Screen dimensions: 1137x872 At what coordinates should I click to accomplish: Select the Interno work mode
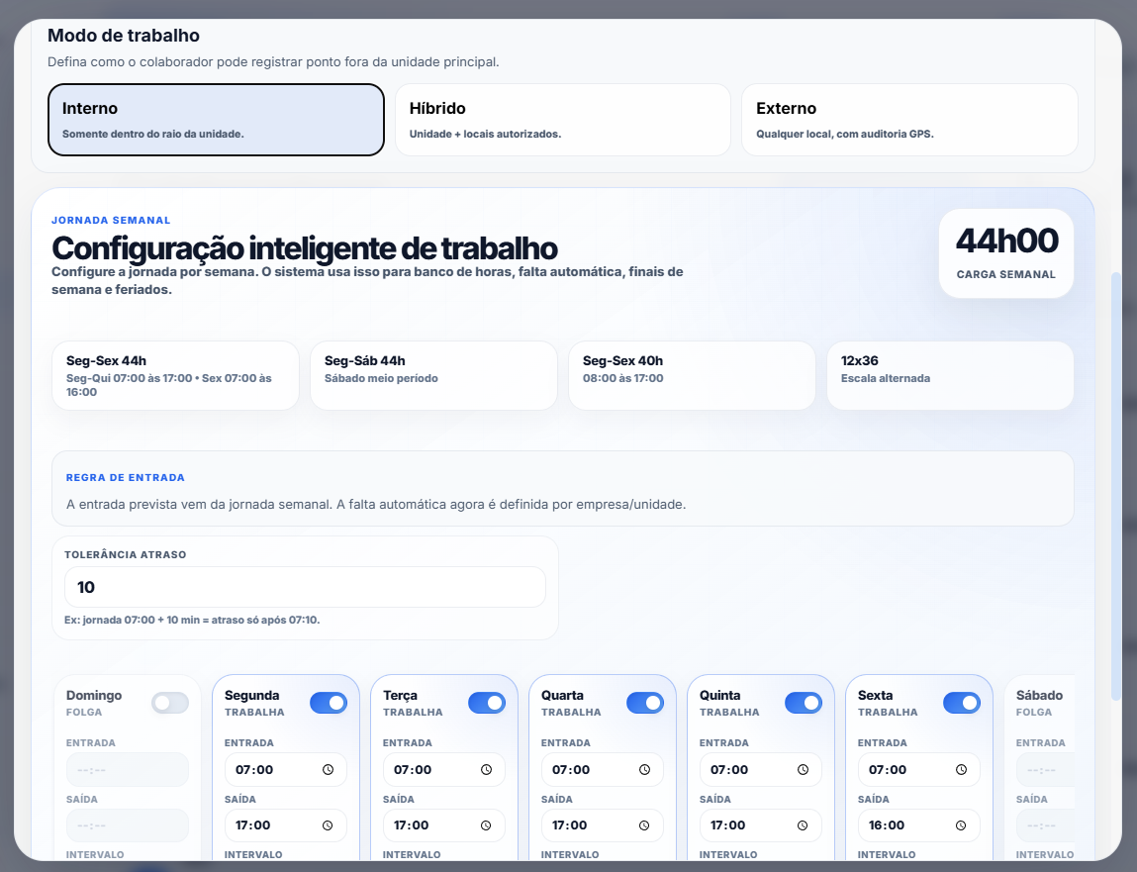point(216,120)
